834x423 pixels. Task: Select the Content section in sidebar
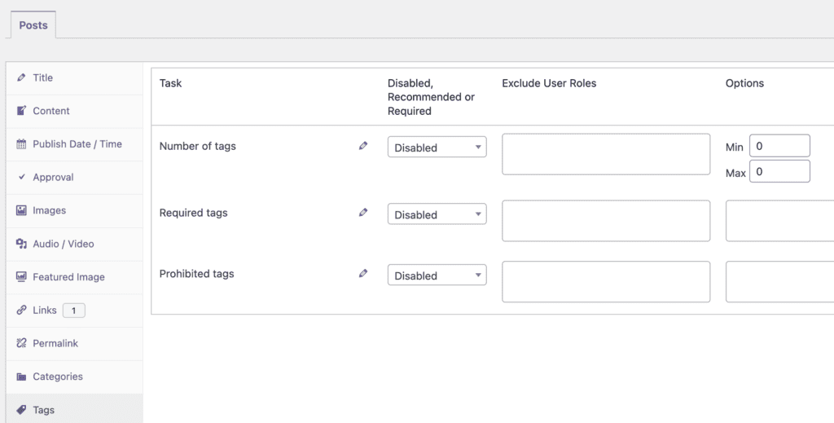click(x=50, y=111)
